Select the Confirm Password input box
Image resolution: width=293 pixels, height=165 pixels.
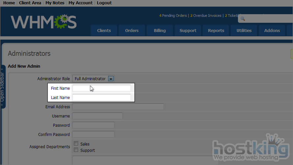coord(93,134)
